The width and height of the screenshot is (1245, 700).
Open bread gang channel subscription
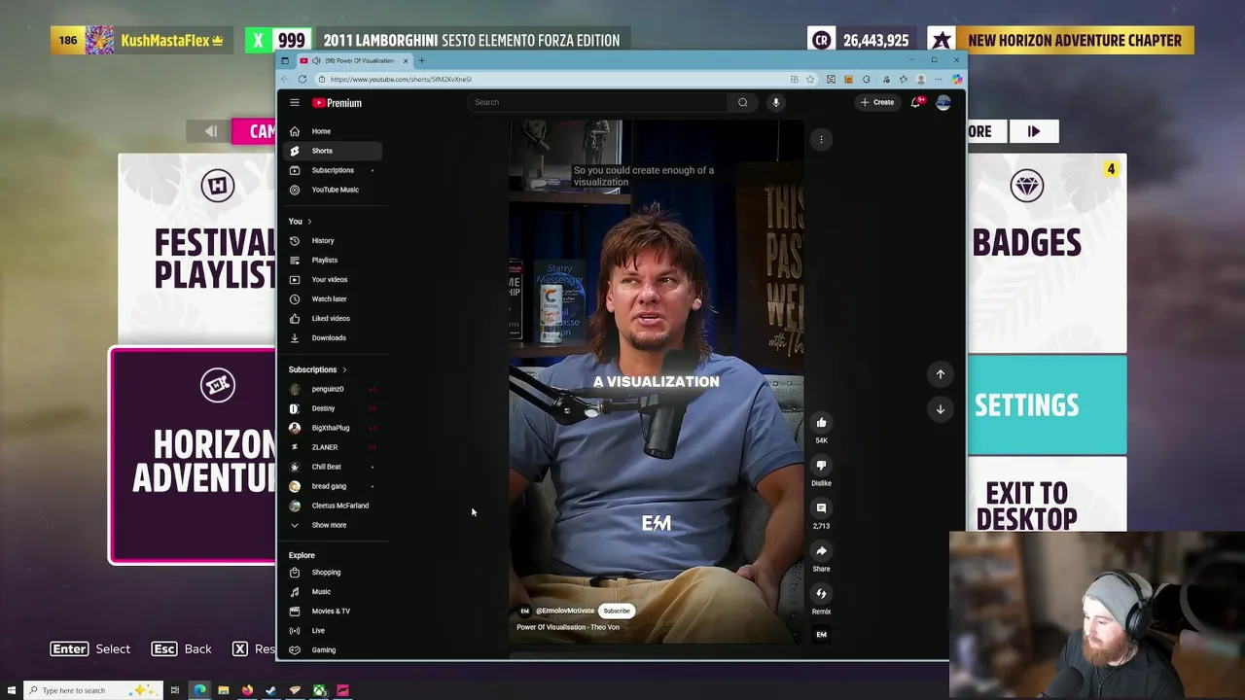click(x=333, y=486)
